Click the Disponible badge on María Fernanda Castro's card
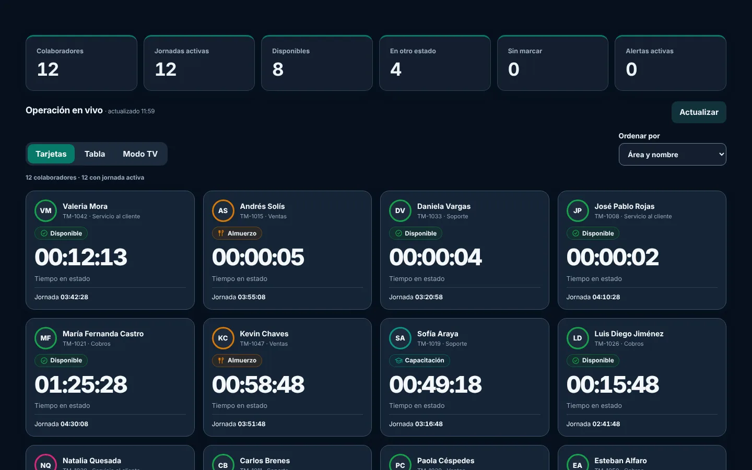Screen dimensions: 752x470 pyautogui.click(x=61, y=360)
